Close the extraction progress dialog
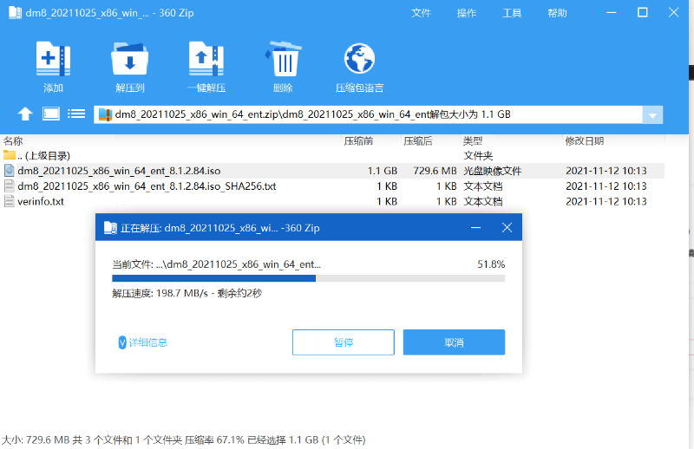694x449 pixels. [x=507, y=228]
